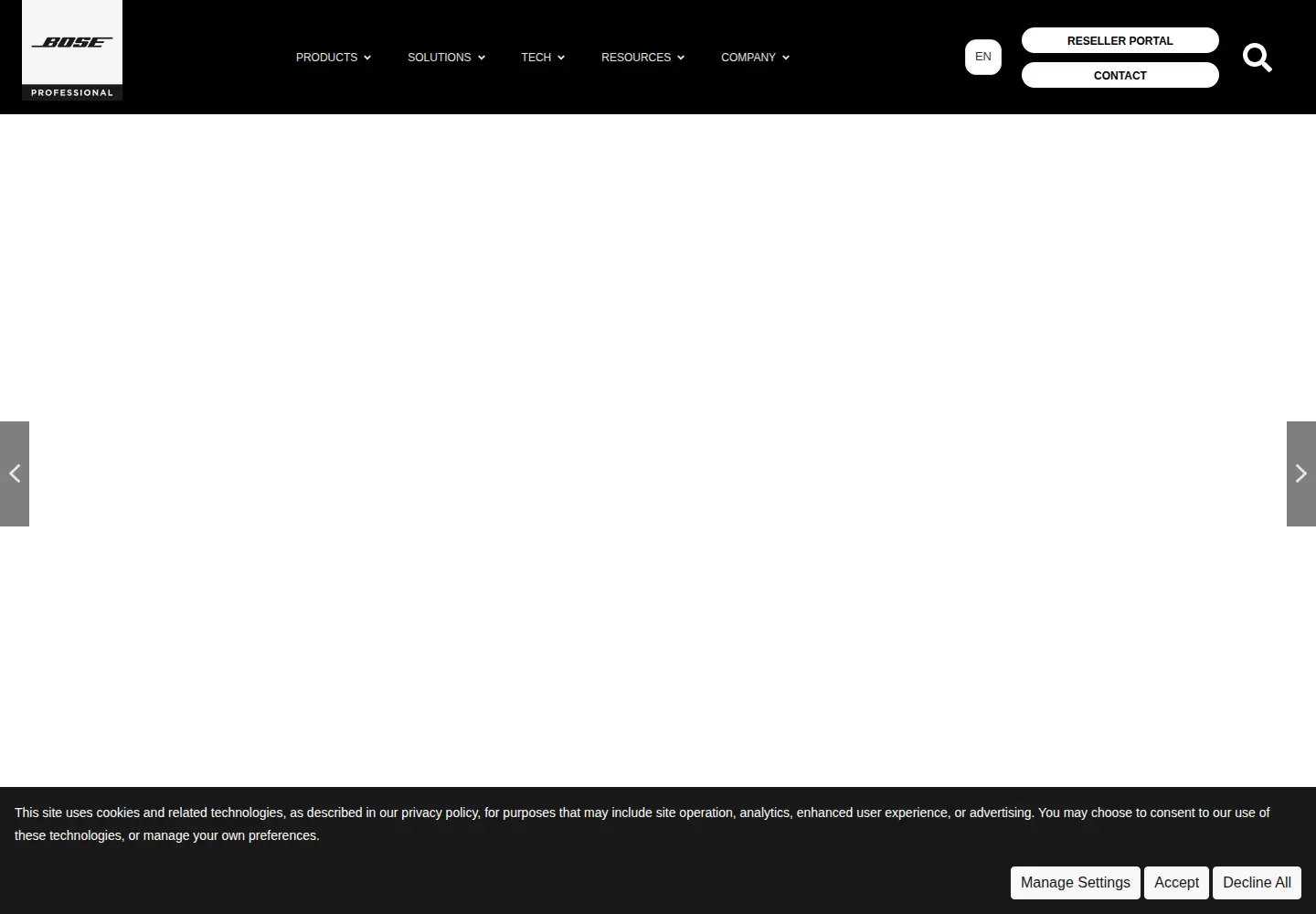Open the EN language selector
Viewport: 1316px width, 914px height.
coord(983,57)
